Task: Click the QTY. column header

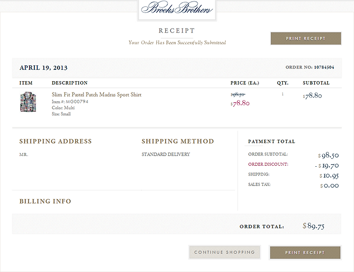Action: (x=283, y=83)
